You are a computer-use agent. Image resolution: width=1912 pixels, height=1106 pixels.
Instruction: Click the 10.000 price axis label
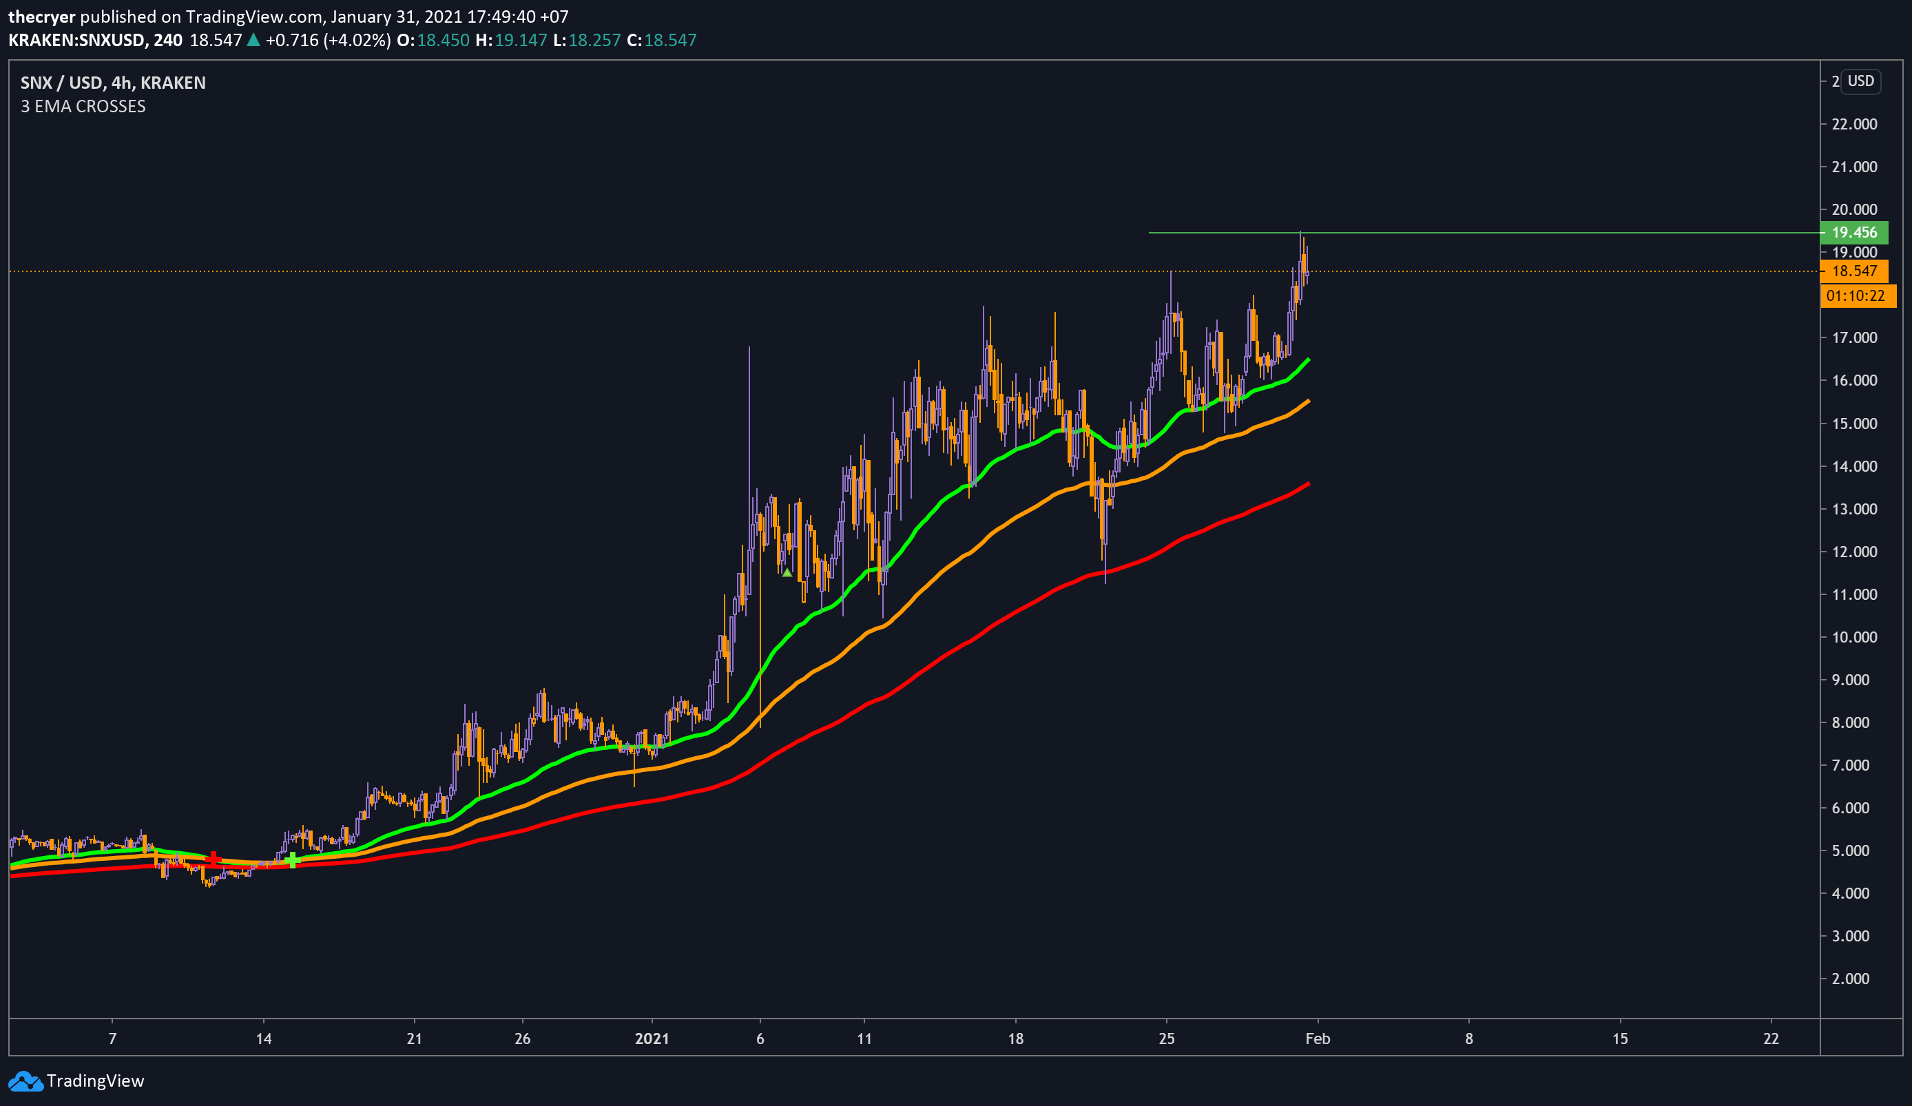pyautogui.click(x=1854, y=637)
